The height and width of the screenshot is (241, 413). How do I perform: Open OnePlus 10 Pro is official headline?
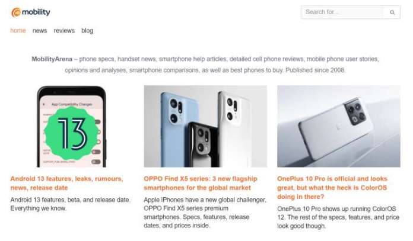click(332, 188)
